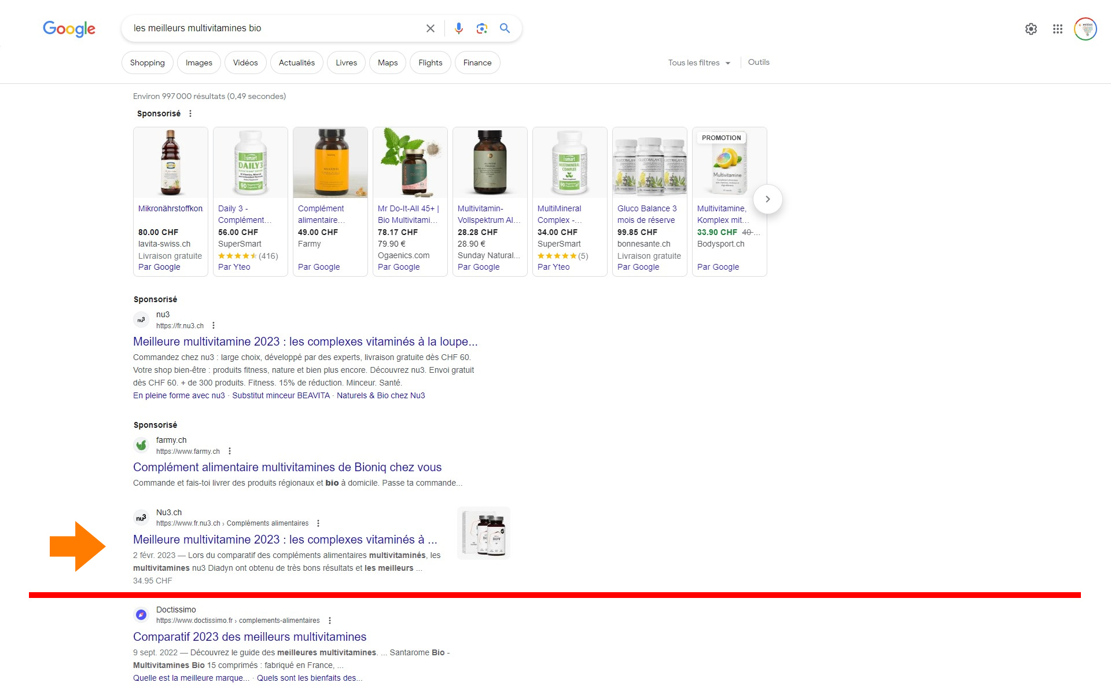
Task: Open Mikronährstoffkon product image
Action: 171,163
